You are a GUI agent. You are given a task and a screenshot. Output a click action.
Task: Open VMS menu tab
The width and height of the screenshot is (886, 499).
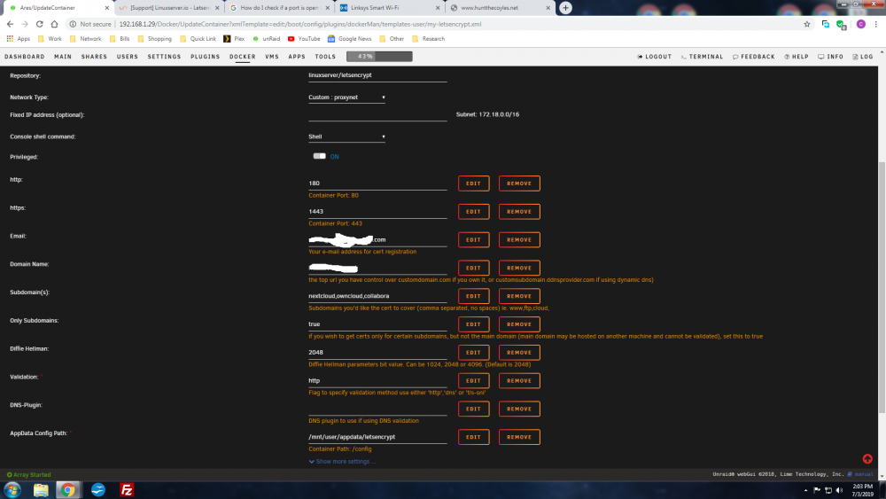[x=272, y=57]
